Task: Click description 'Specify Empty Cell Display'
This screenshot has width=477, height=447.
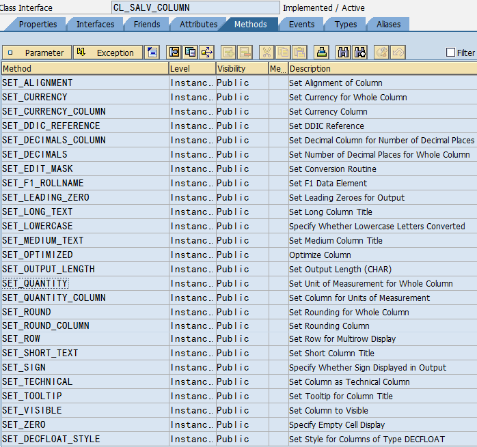Action: click(x=337, y=424)
